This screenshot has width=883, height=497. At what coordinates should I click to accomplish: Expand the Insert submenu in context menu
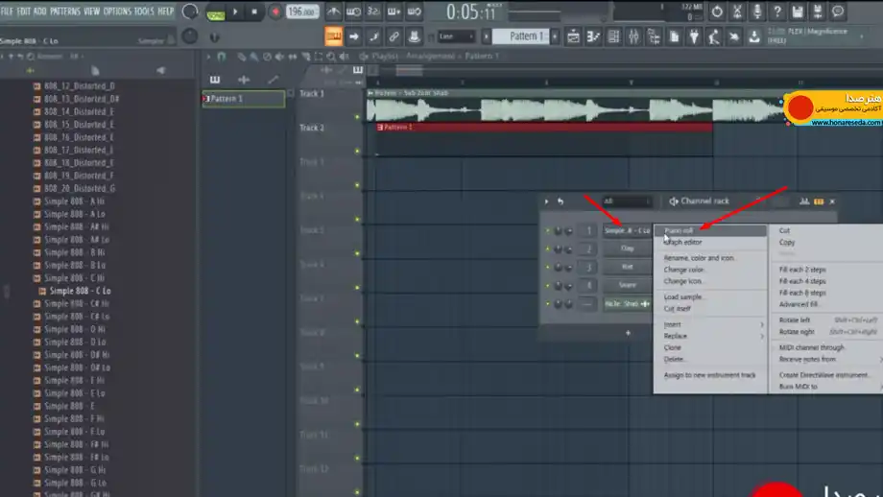[709, 324]
